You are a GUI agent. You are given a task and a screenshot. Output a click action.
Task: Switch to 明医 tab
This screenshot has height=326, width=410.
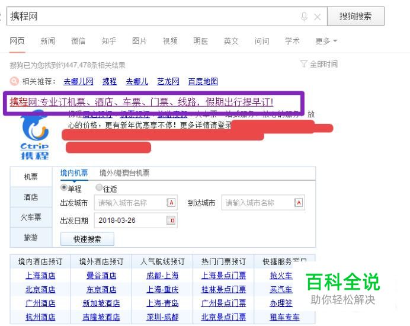(200, 41)
